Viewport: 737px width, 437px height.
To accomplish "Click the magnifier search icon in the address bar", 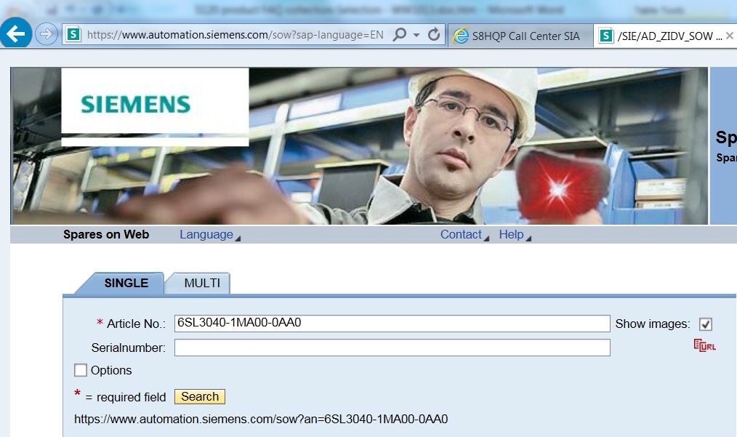I will click(x=400, y=34).
